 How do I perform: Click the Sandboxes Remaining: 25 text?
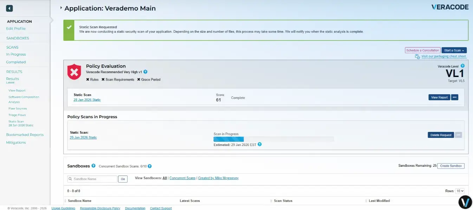point(417,166)
